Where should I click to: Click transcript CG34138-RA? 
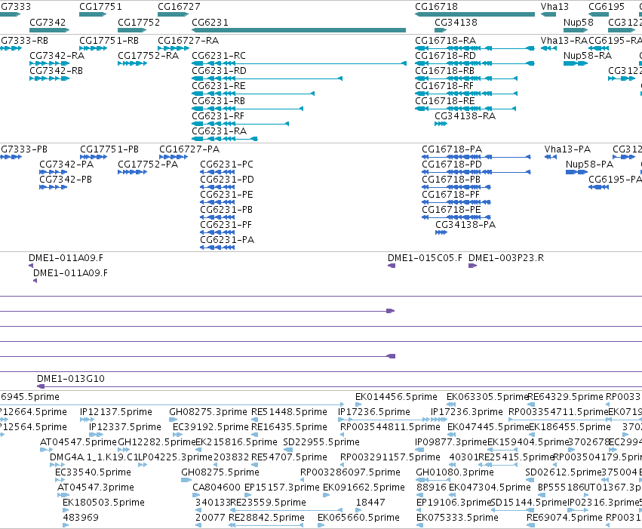(465, 116)
